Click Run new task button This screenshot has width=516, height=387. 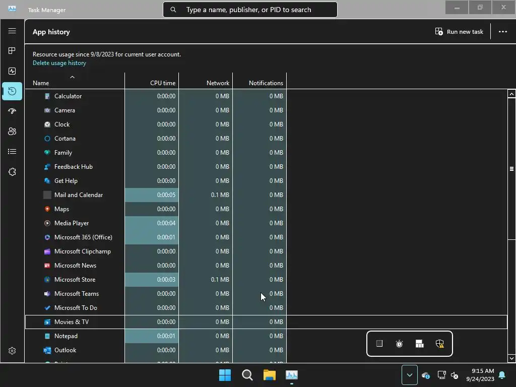pos(459,32)
